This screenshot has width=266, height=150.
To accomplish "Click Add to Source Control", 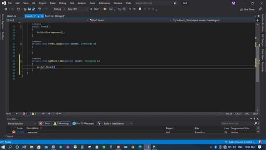I will pyautogui.click(x=240, y=142).
